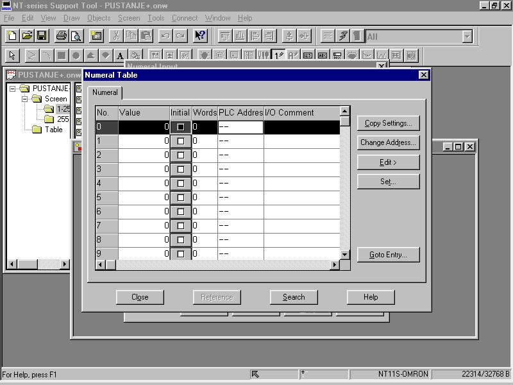Tick Initial checkbox for entry 7
Viewport: 513px width, 385px height.
click(x=181, y=226)
